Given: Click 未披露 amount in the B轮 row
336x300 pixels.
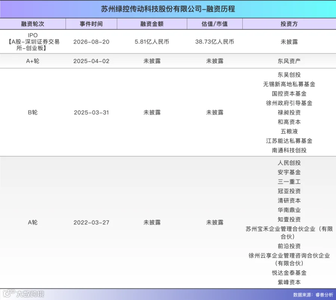Looking at the screenshot, I should (x=152, y=112).
